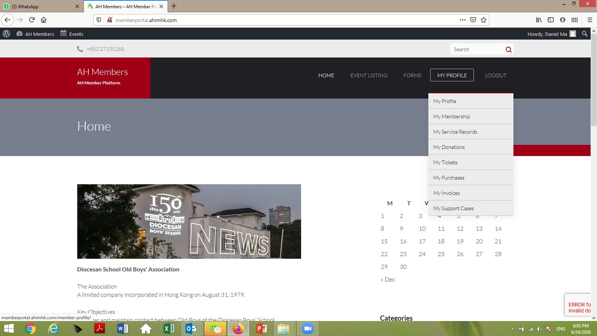Open page actions three-dot menu
This screenshot has height=336, width=597.
463,20
